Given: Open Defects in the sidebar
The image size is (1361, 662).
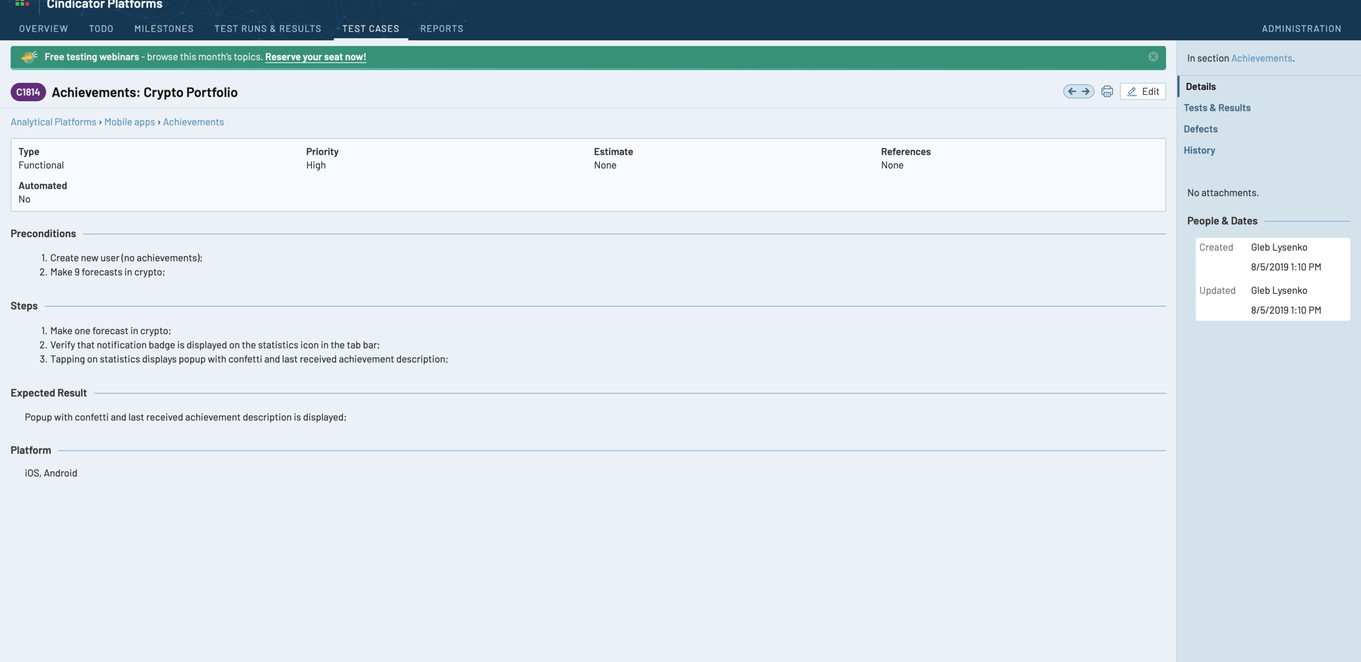Looking at the screenshot, I should pyautogui.click(x=1200, y=129).
